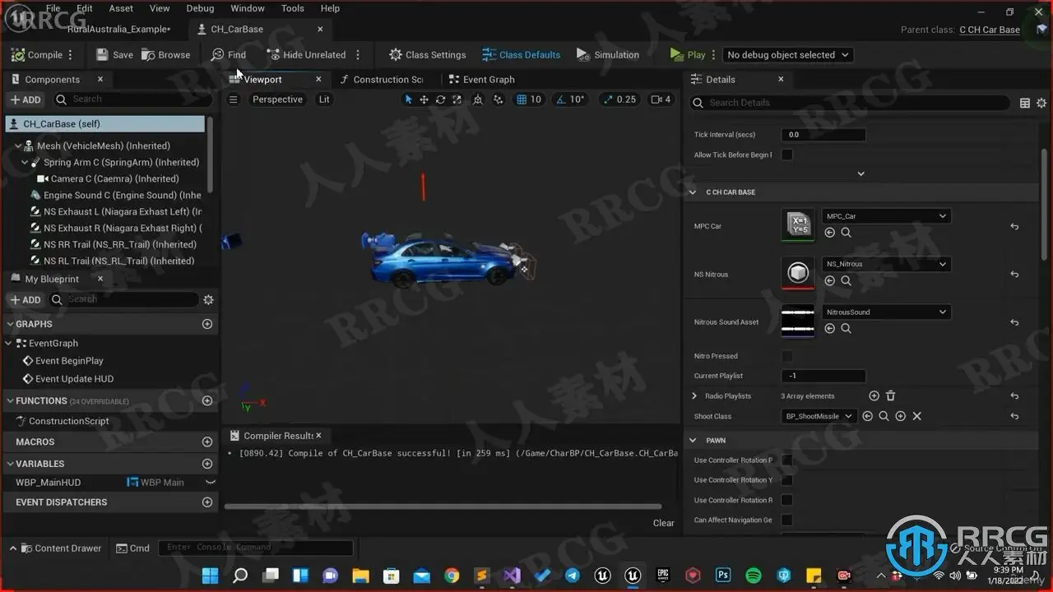The image size is (1053, 592).
Task: Add a new graph with the plus icon
Action: 207,324
